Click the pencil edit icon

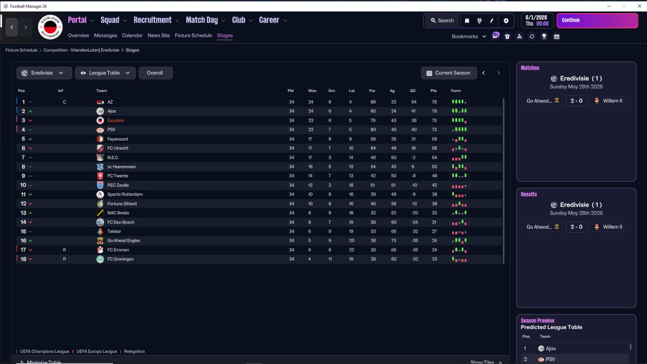pos(491,21)
